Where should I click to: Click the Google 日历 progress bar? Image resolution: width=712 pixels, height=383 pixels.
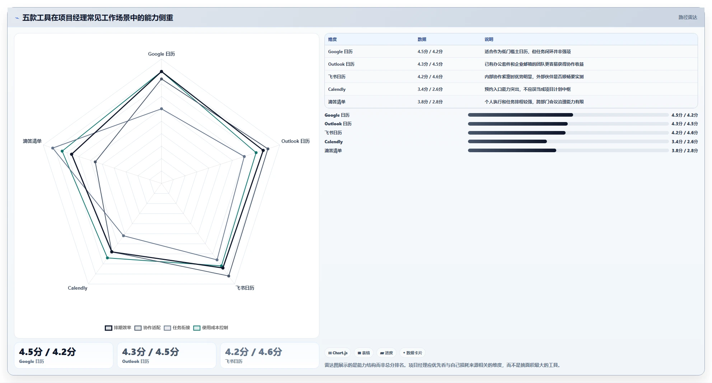568,115
